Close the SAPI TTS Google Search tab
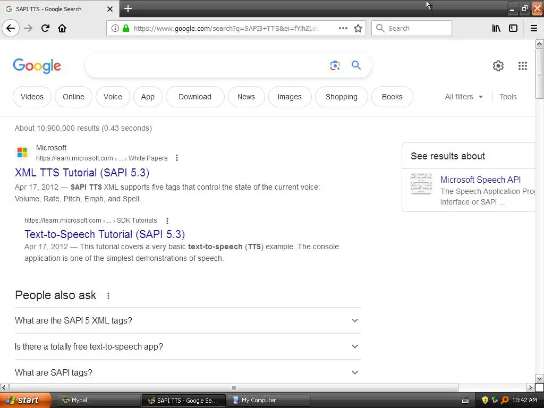Screen dimensions: 544x408 coord(109,9)
